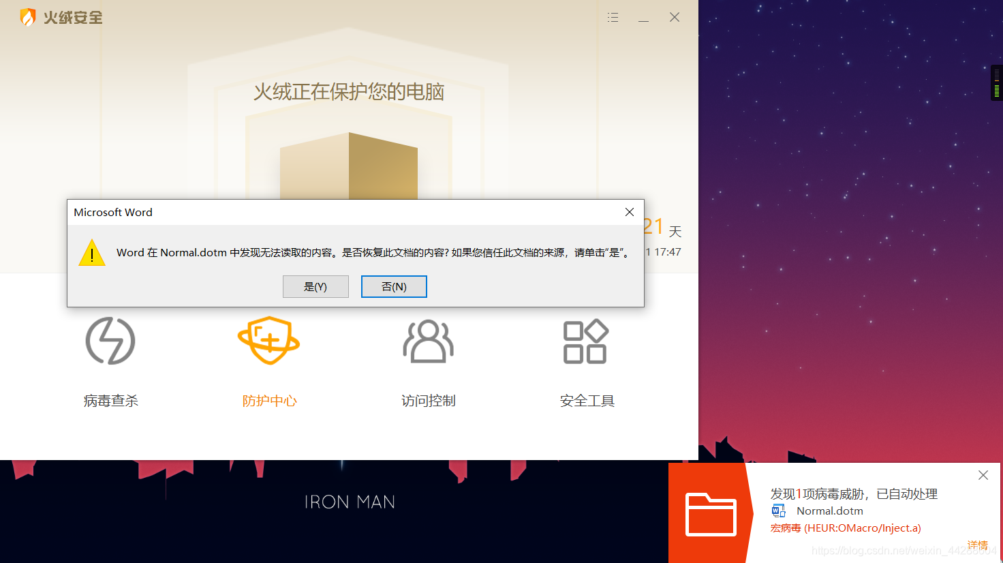Viewport: 1003px width, 563px height.
Task: Click the dark widget at screen edge
Action: point(997,82)
